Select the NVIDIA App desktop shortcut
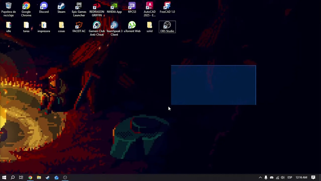Screen dimensions: 321x181 114,8
